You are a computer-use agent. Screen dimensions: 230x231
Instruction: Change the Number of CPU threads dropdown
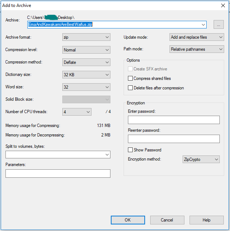77,112
